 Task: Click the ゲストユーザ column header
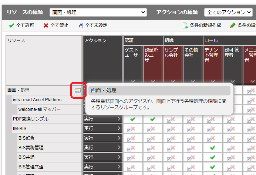pos(133,59)
